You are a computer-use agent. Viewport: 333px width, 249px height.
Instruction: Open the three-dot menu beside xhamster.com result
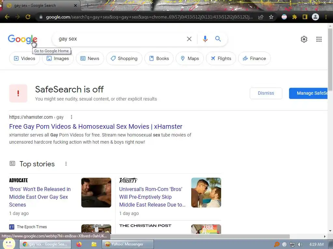[x=72, y=117]
